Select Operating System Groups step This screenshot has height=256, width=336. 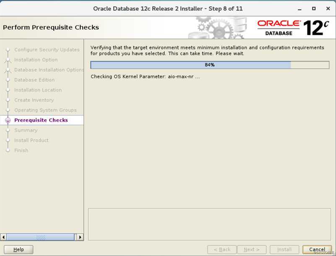pos(45,110)
